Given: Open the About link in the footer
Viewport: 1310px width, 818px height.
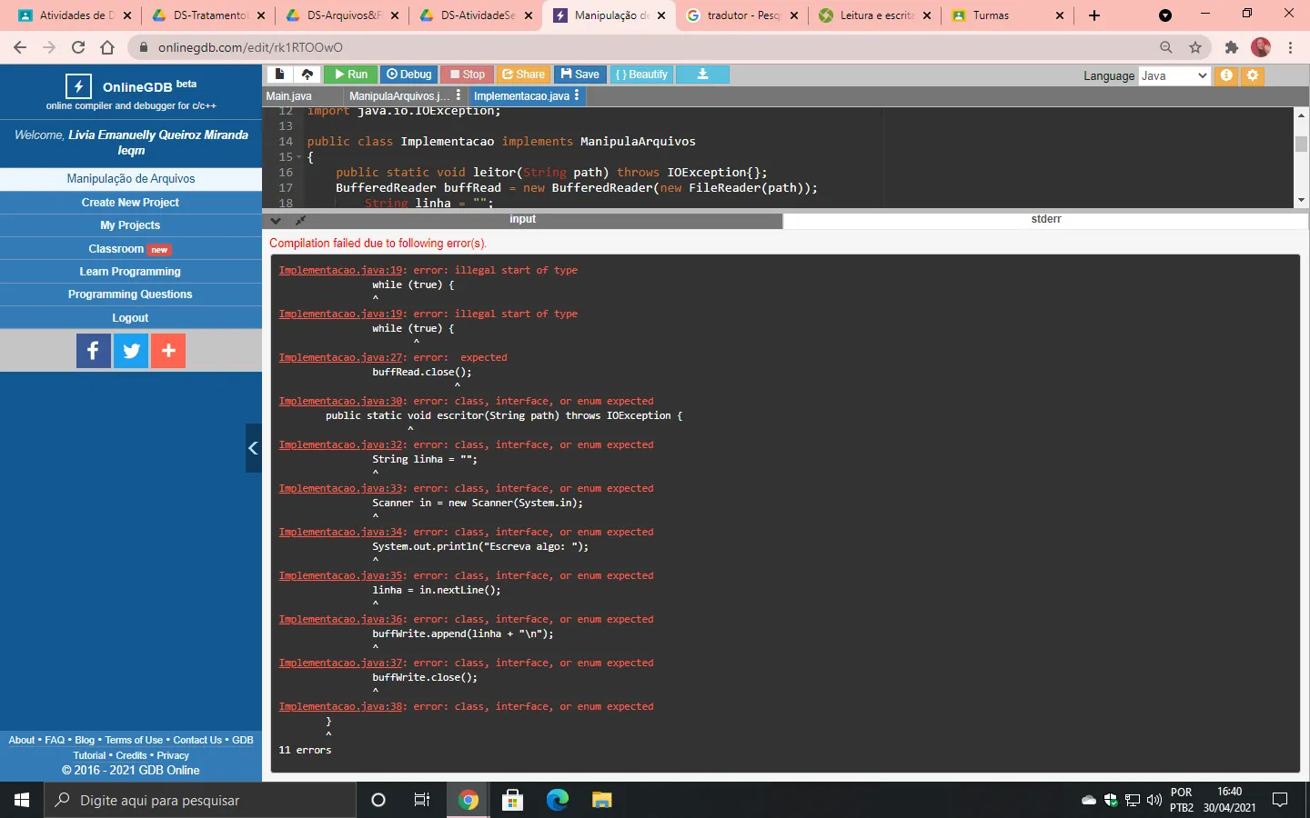Looking at the screenshot, I should [22, 740].
